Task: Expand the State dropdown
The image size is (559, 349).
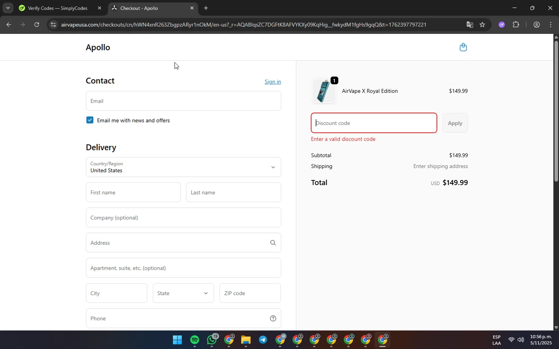Action: click(183, 293)
